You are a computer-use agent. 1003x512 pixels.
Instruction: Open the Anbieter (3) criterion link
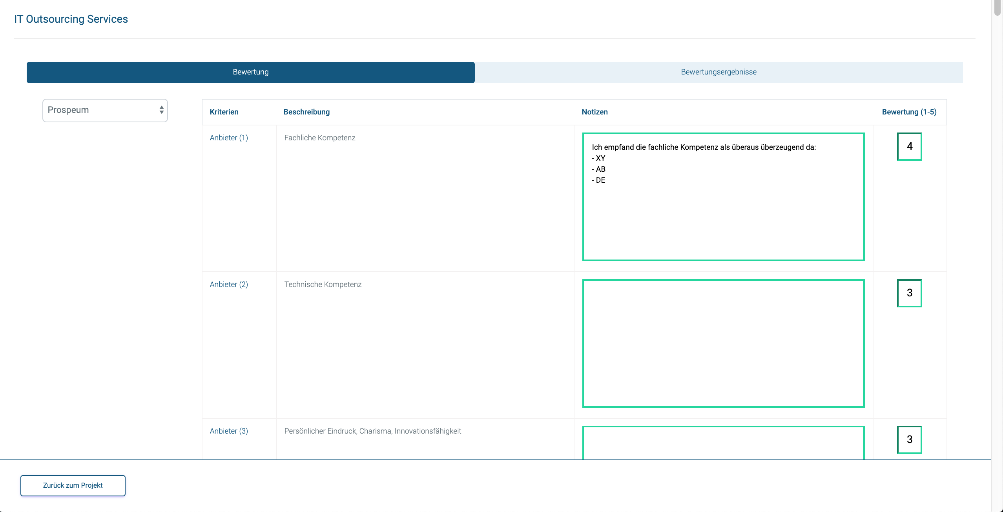click(229, 431)
